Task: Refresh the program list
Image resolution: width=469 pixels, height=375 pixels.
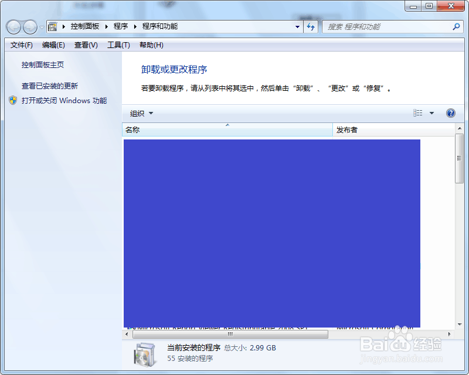Action: tap(311, 26)
